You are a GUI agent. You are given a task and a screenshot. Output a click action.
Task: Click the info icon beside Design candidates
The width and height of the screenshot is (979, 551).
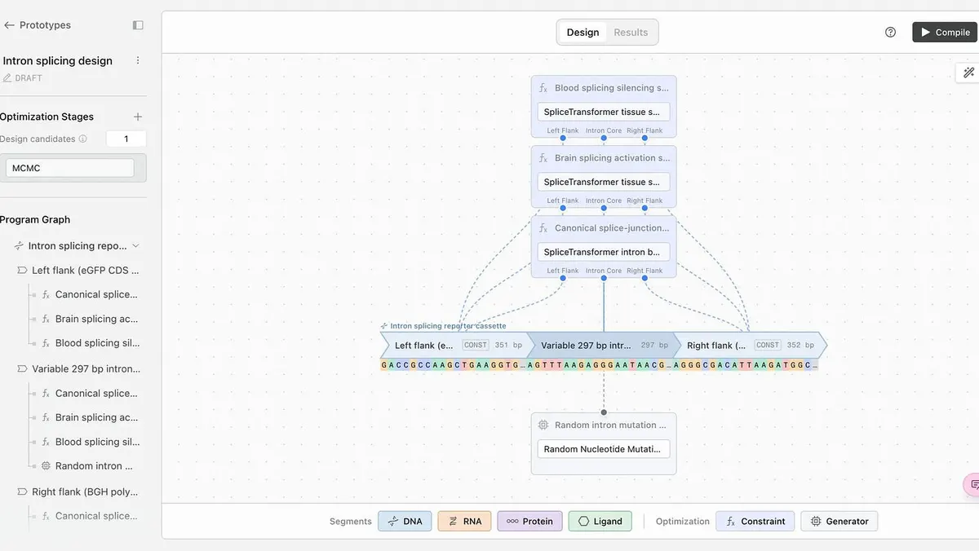(82, 139)
